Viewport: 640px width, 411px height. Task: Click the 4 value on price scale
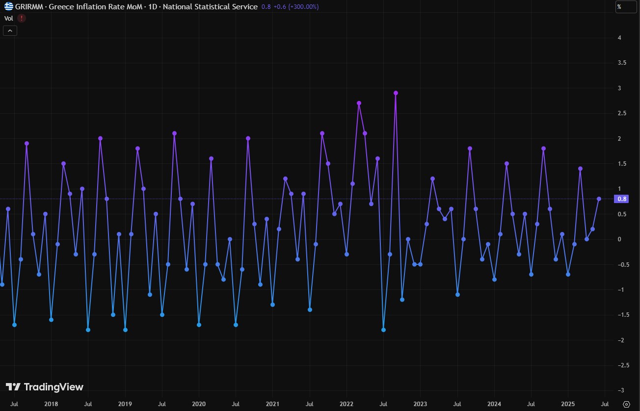[620, 38]
